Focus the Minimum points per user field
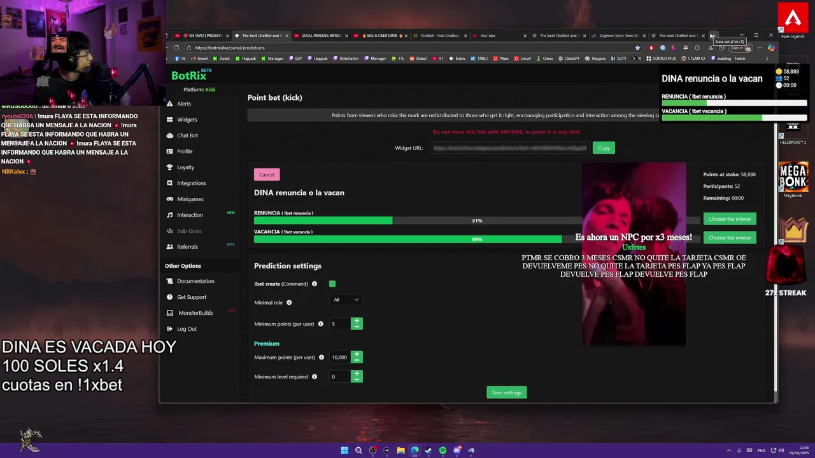The width and height of the screenshot is (815, 458). [x=340, y=324]
